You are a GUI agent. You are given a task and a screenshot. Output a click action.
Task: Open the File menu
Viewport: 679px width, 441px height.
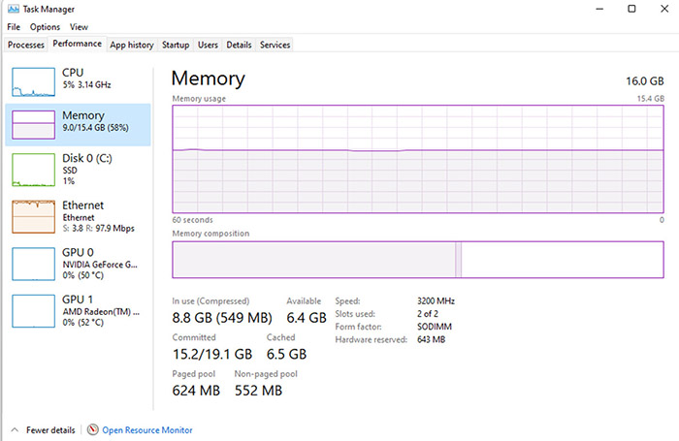[14, 27]
